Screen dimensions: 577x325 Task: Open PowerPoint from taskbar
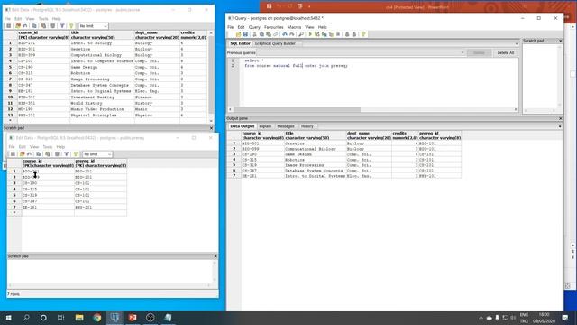tap(133, 318)
